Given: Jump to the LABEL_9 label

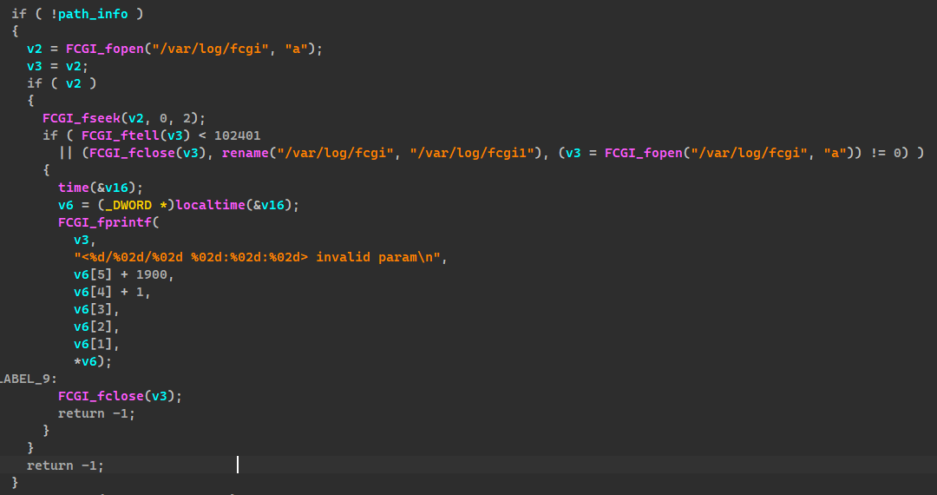Looking at the screenshot, I should click(26, 379).
